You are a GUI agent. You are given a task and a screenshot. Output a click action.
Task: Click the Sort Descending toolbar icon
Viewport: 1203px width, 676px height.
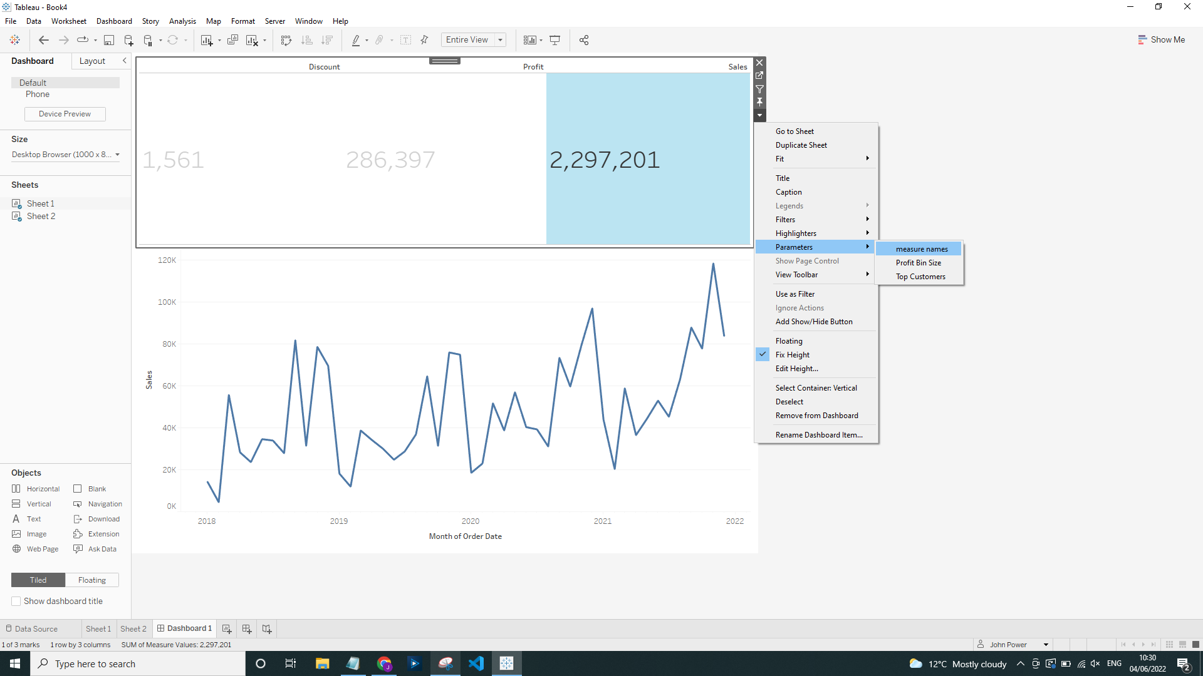click(327, 40)
